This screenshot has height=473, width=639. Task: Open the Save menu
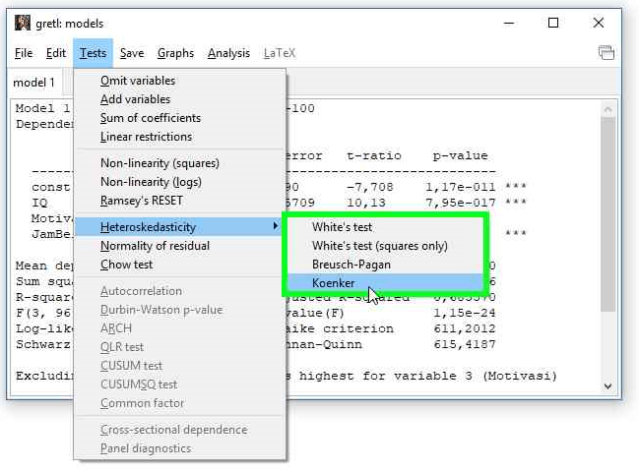[x=131, y=53]
